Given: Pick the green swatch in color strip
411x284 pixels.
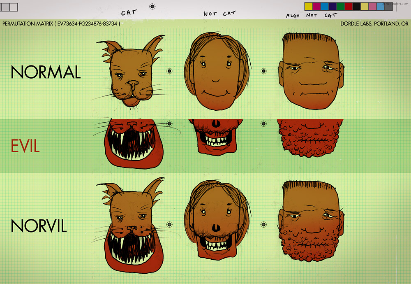Looking at the screenshot, I should coord(340,7).
